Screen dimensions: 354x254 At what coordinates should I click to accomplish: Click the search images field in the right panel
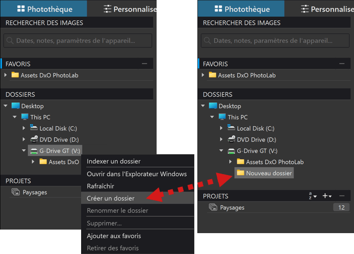[x=275, y=41]
